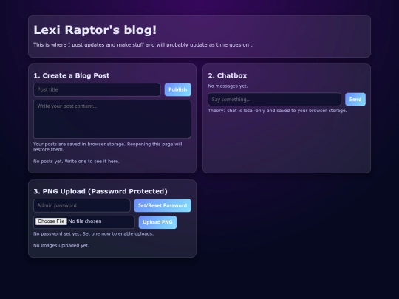Click the 'No images uploaded yet.' text
Viewport: 399px width, 299px height.
click(61, 246)
